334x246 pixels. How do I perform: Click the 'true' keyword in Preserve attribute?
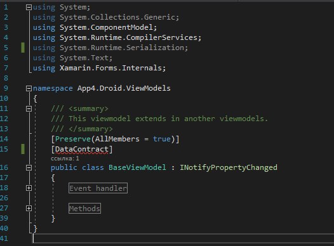click(x=162, y=139)
